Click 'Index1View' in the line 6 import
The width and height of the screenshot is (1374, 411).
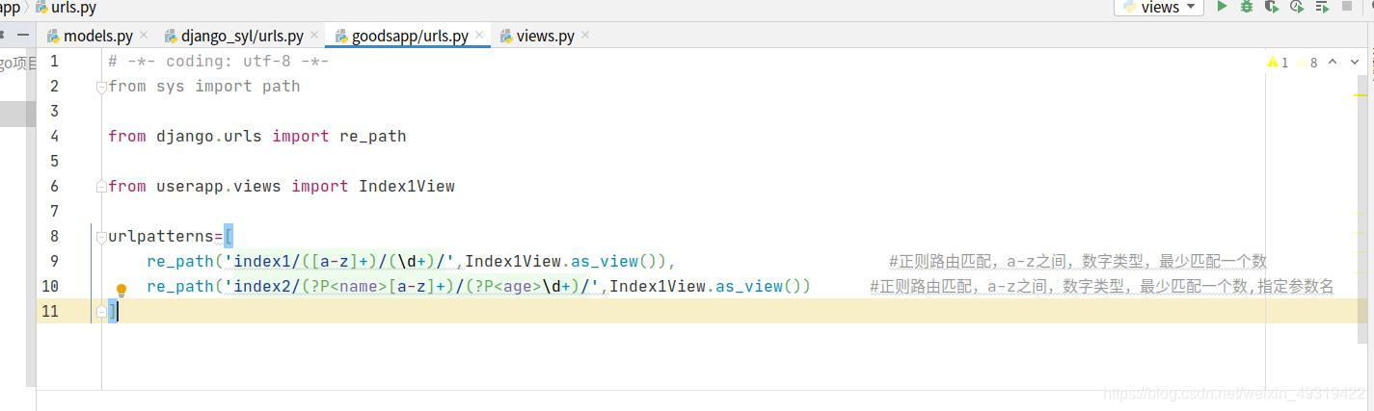[406, 186]
